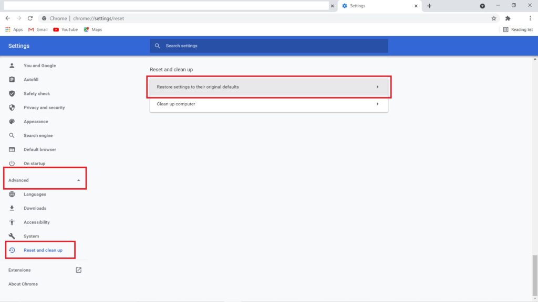
Task: Click the Advanced heading label
Action: coord(18,180)
